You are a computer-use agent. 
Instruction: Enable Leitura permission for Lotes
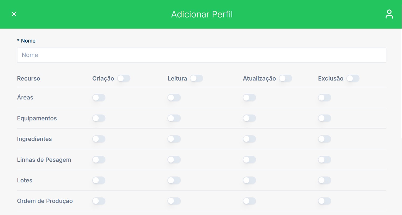pos(174,181)
